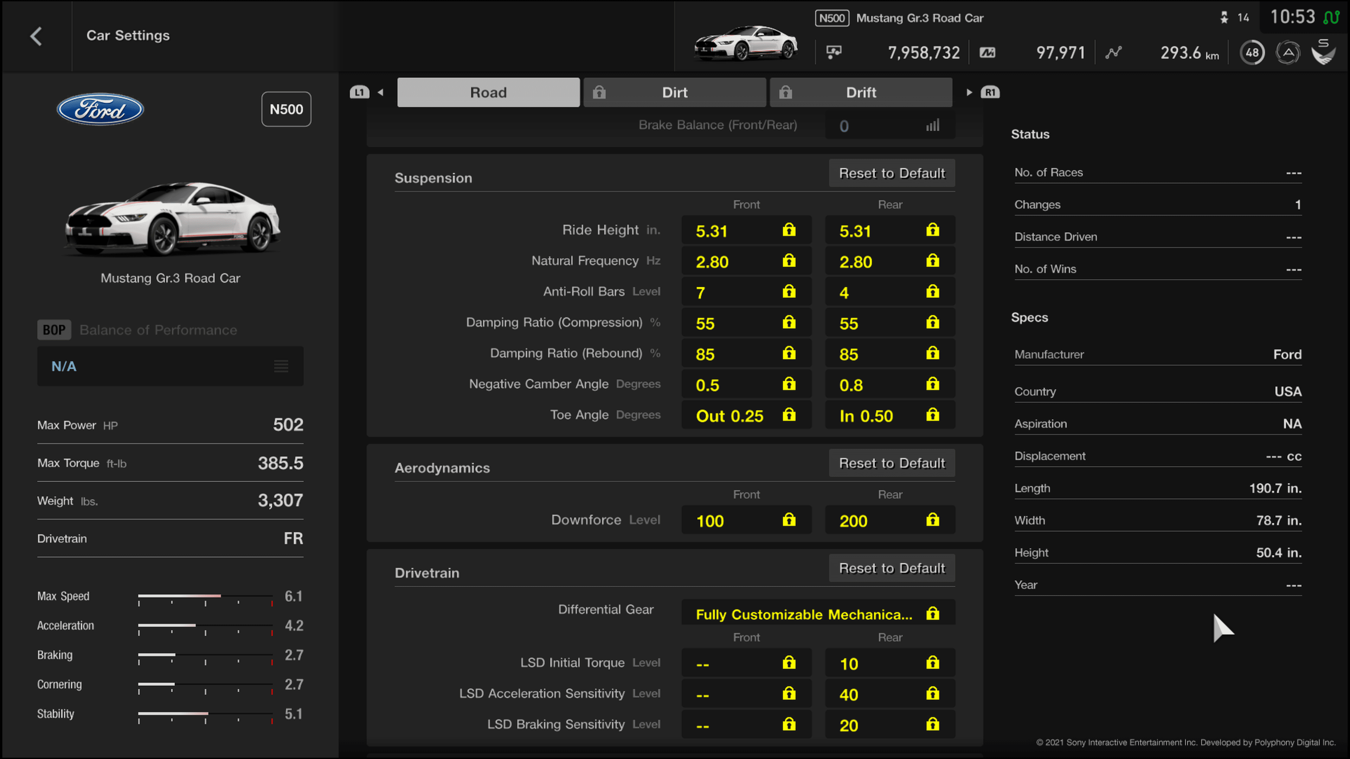Select front Downforce value 100

(x=746, y=520)
